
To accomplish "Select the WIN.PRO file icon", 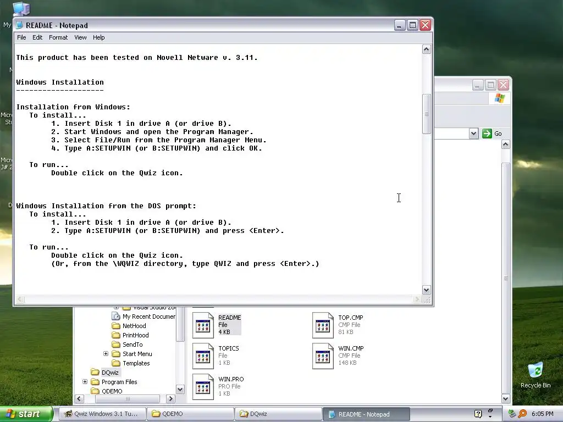I will tap(203, 387).
